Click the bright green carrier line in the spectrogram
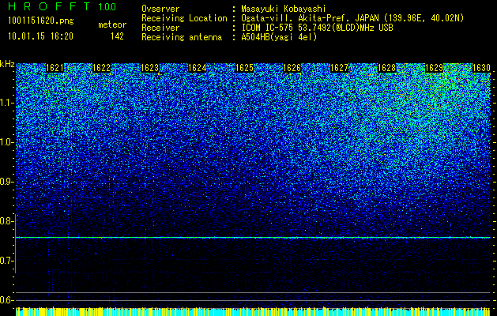Viewport: 497px width, 316px height. click(253, 238)
